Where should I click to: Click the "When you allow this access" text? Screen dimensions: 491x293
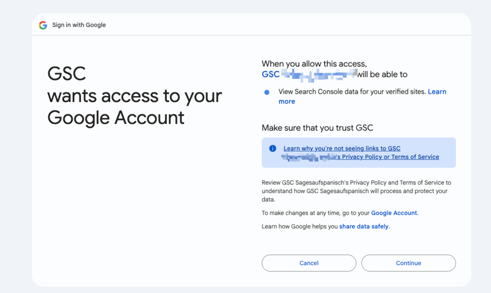(x=314, y=64)
